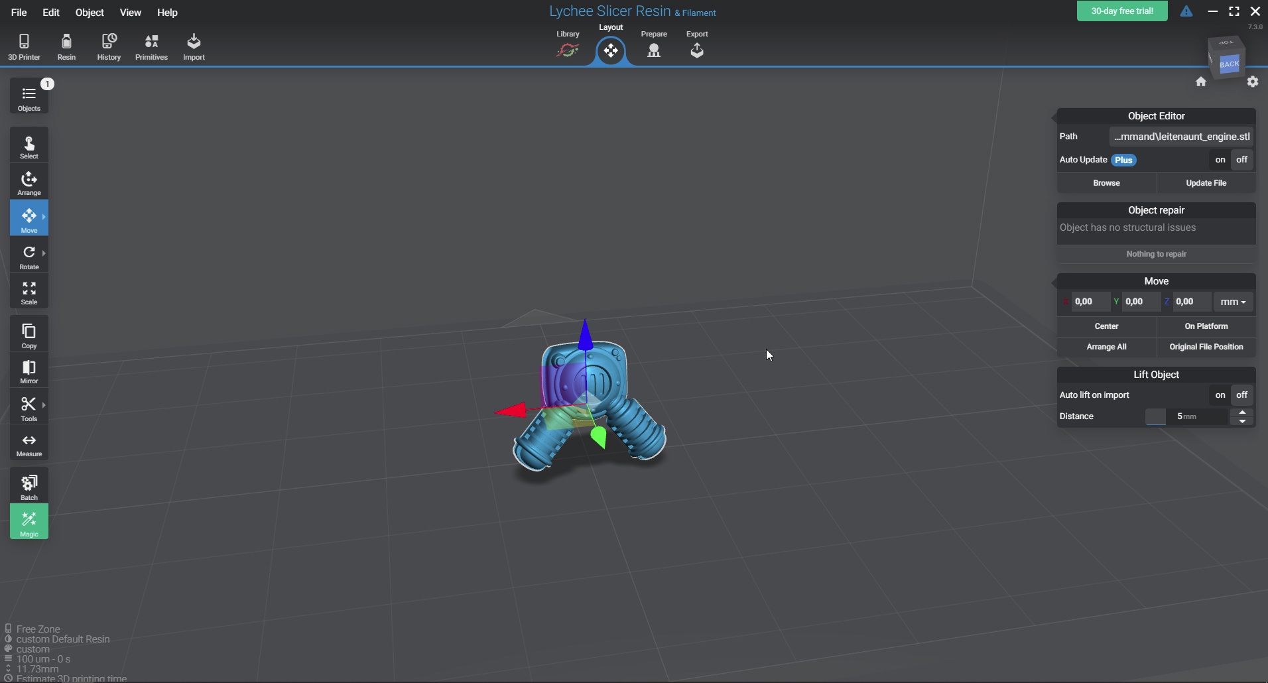
Task: Open the mm unit dropdown
Action: (x=1233, y=302)
